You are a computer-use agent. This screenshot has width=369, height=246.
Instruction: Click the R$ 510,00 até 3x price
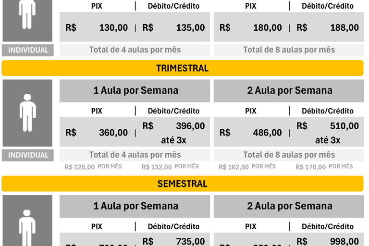328,133
